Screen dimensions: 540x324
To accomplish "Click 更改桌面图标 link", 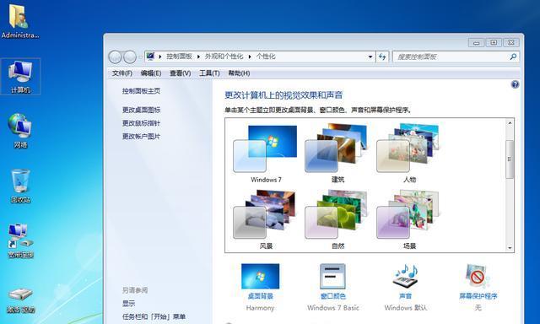I will (x=141, y=110).
